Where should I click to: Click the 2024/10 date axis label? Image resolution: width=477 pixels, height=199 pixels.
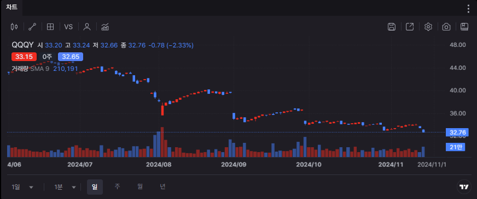point(309,165)
